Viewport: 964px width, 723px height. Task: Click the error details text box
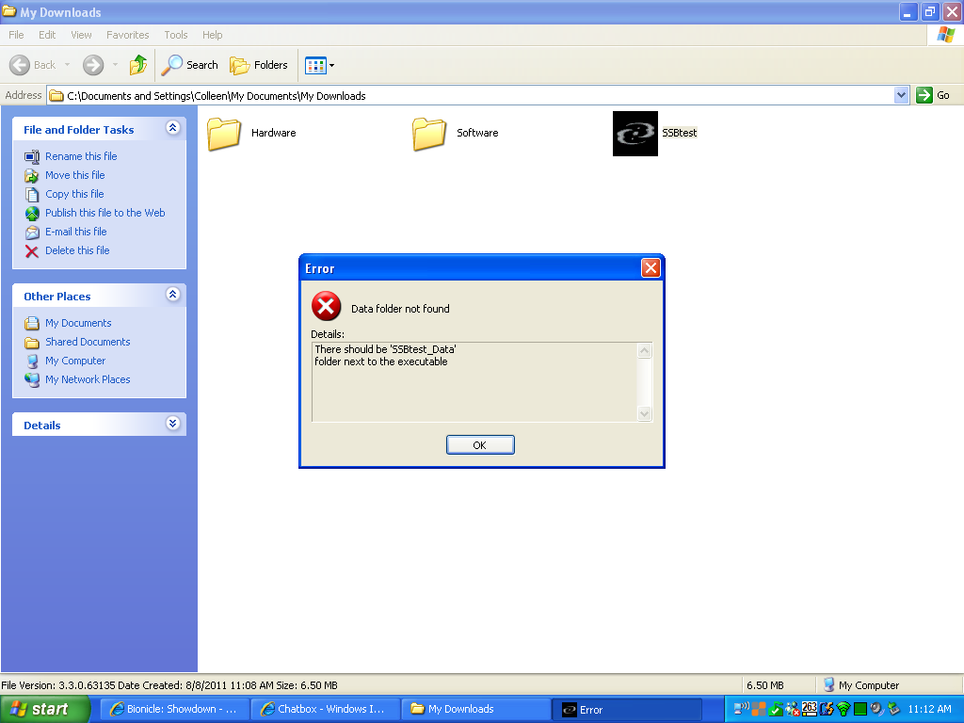pyautogui.click(x=475, y=382)
